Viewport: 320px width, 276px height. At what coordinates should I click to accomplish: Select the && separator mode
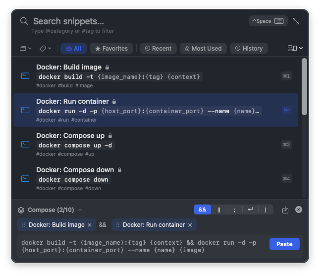[x=203, y=209]
